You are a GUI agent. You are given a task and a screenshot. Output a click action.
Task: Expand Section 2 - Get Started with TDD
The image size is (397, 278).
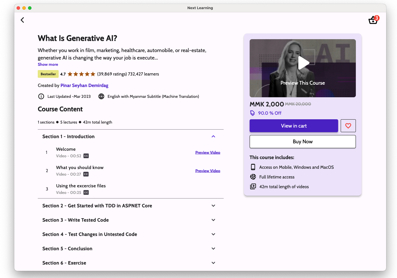tap(213, 206)
